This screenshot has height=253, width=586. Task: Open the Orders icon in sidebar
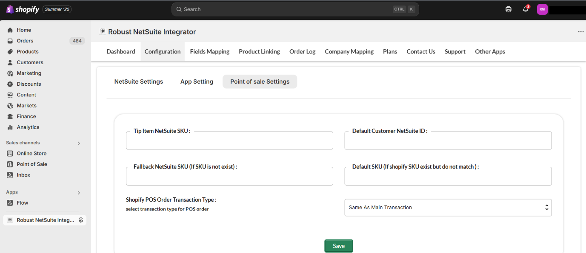pos(10,41)
